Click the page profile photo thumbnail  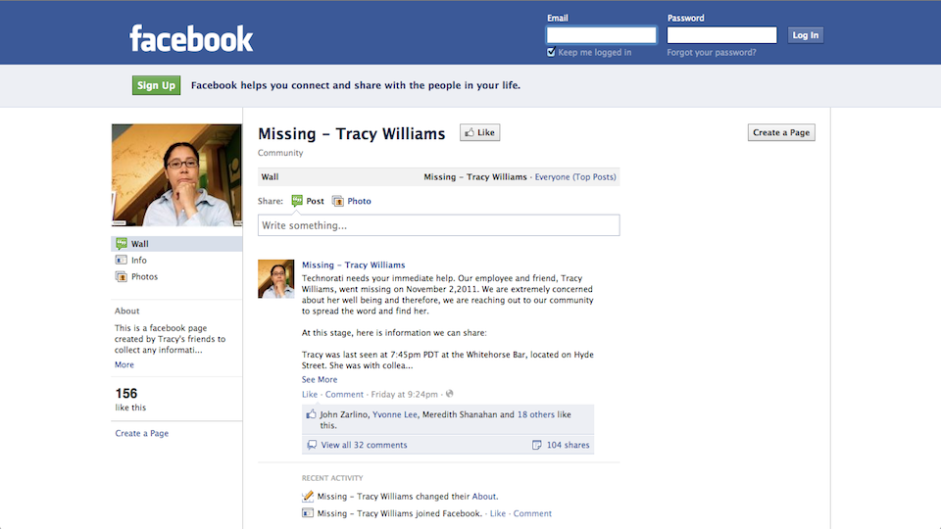coord(176,175)
